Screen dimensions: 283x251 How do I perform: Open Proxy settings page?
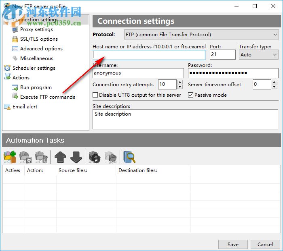pos(36,29)
